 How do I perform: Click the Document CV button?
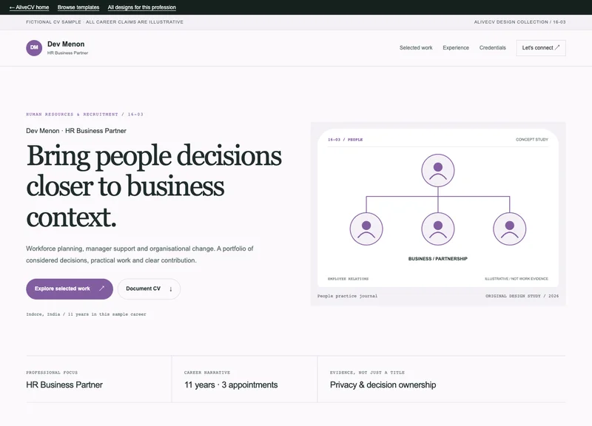click(x=149, y=289)
